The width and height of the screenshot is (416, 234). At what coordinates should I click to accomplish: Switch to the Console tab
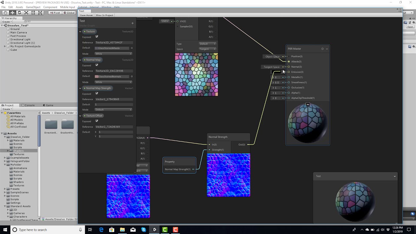click(x=28, y=105)
